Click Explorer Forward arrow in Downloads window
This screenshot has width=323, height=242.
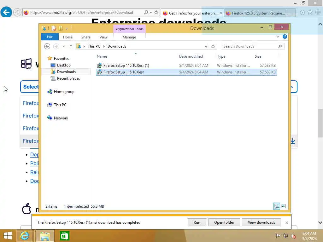click(x=56, y=46)
